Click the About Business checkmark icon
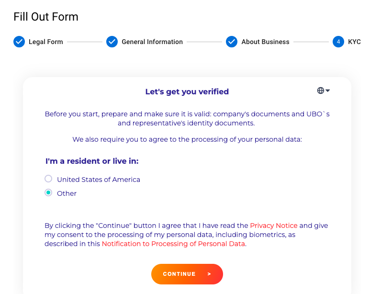370x294 pixels. pos(232,42)
